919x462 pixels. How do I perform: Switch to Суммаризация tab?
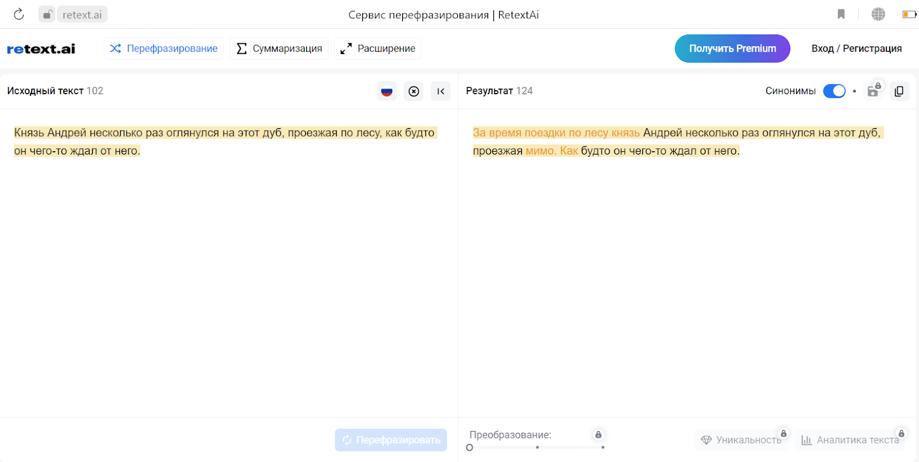coord(279,48)
